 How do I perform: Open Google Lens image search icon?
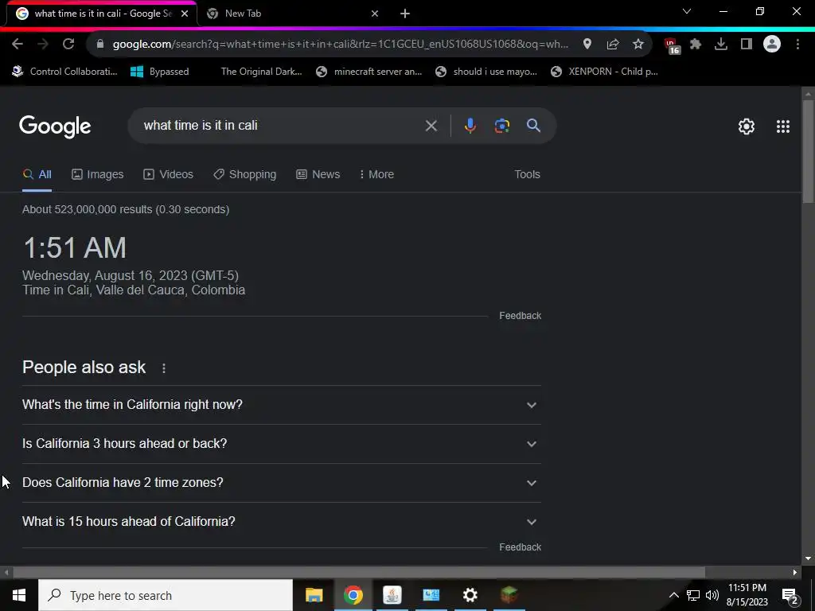click(x=501, y=126)
